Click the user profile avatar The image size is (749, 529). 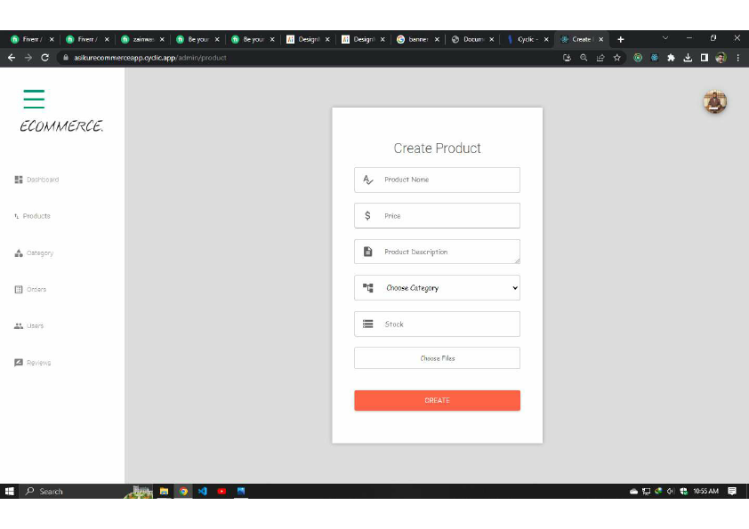click(x=715, y=101)
